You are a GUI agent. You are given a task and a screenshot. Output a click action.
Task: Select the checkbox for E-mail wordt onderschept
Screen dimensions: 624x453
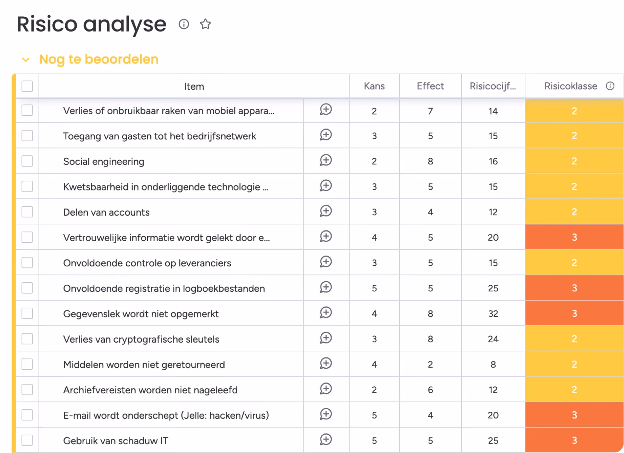coord(27,415)
